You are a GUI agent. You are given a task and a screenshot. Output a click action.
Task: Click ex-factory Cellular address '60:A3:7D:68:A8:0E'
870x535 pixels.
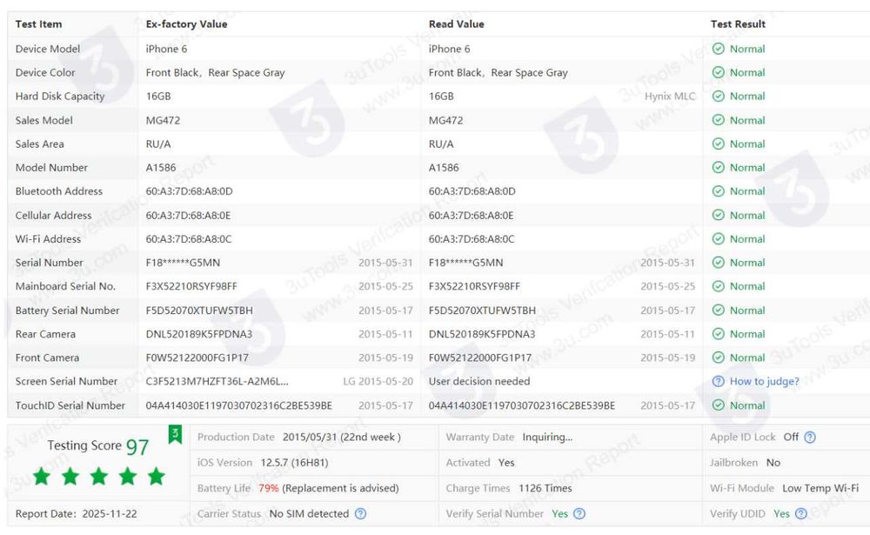click(x=188, y=216)
